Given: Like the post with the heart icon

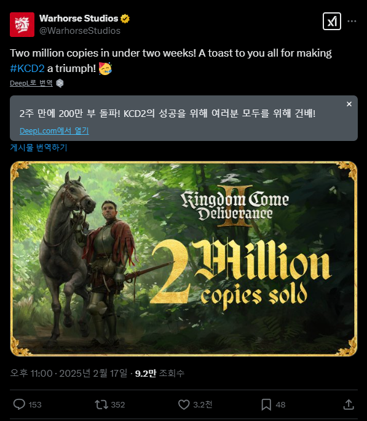Looking at the screenshot, I should pos(184,404).
